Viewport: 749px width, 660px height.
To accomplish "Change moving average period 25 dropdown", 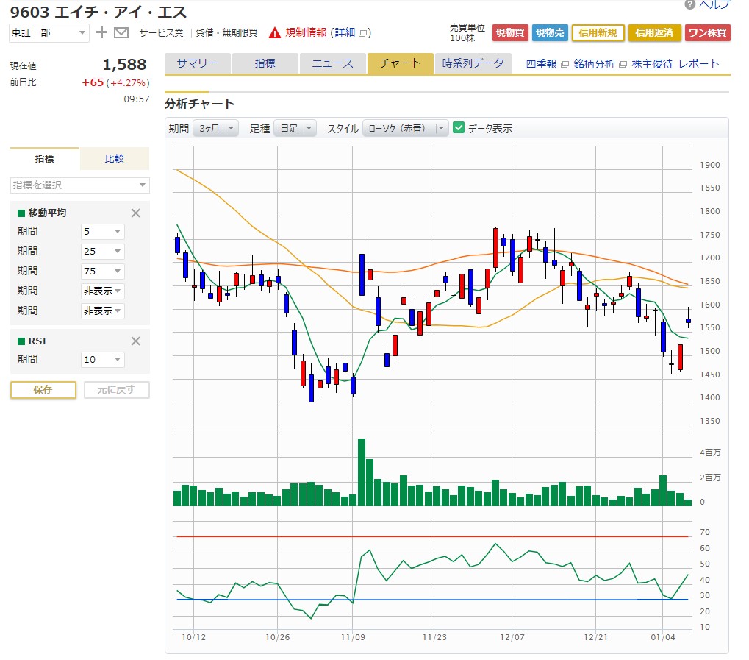I will pyautogui.click(x=103, y=251).
